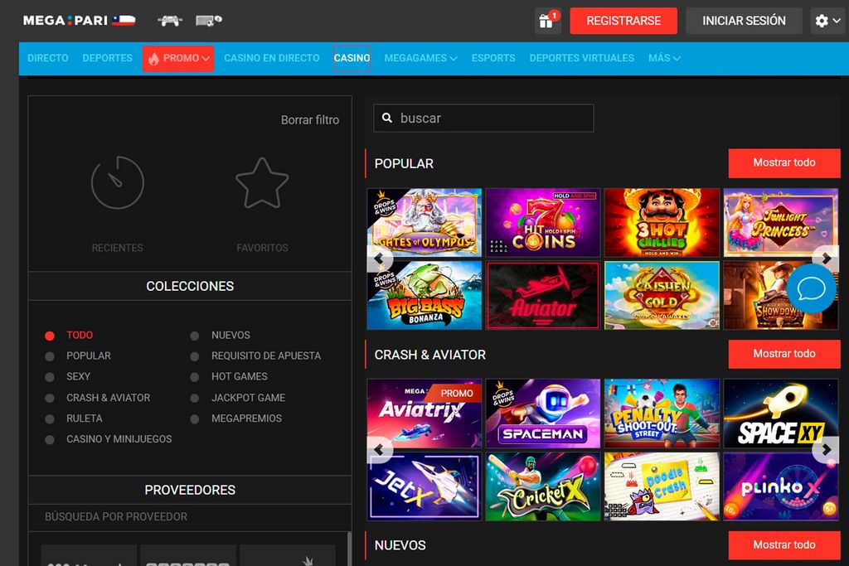Open the Esports menu item
Screen dimensions: 849x566
click(x=493, y=58)
